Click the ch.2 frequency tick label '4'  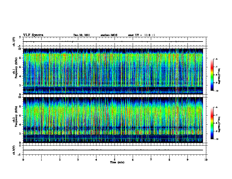(20, 125)
